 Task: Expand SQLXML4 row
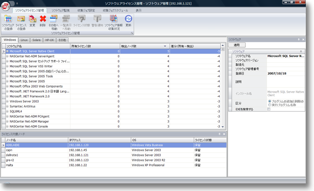pos(8,111)
